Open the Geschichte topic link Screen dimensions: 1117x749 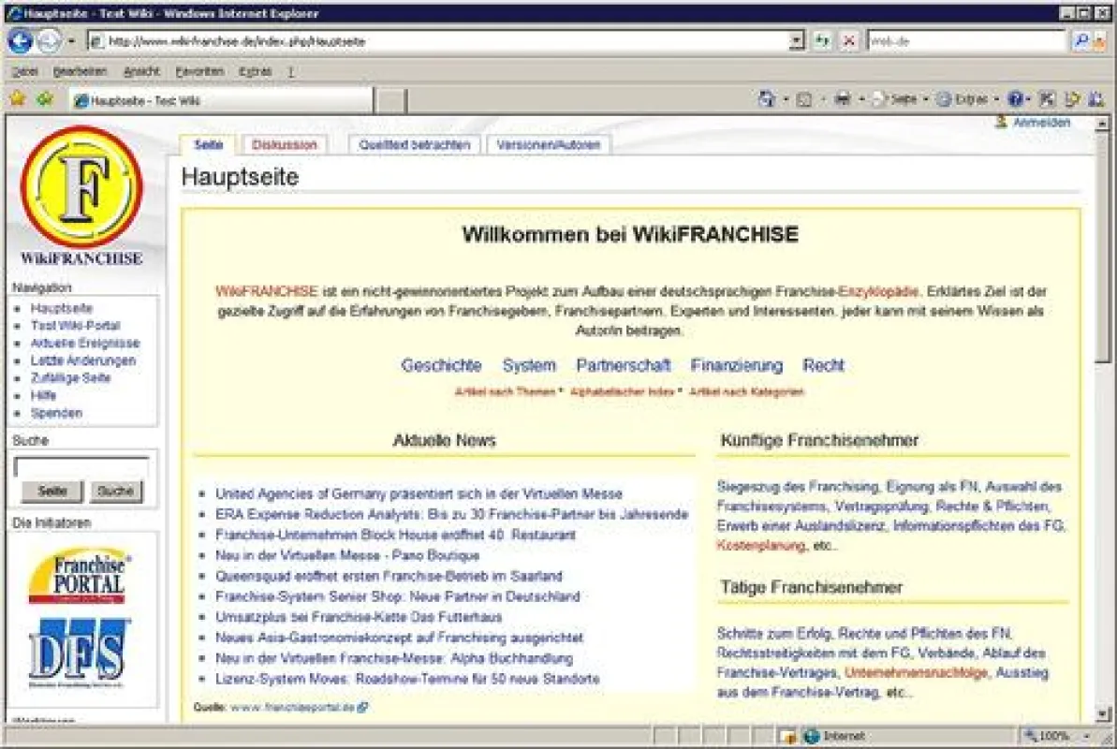[441, 365]
